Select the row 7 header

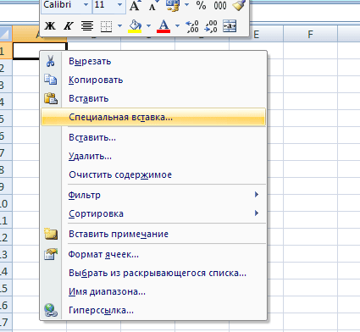(6, 152)
